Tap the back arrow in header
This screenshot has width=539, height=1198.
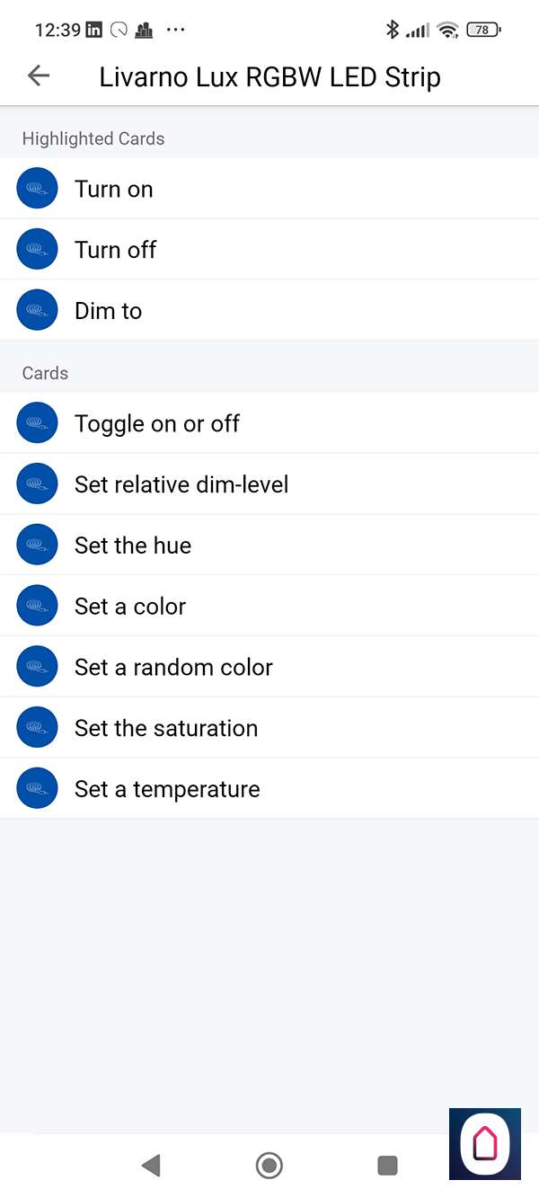[39, 76]
